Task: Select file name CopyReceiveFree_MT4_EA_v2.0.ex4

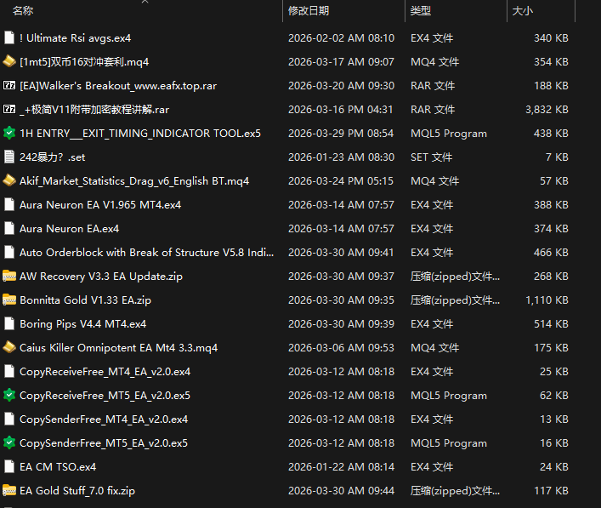Action: (x=105, y=371)
